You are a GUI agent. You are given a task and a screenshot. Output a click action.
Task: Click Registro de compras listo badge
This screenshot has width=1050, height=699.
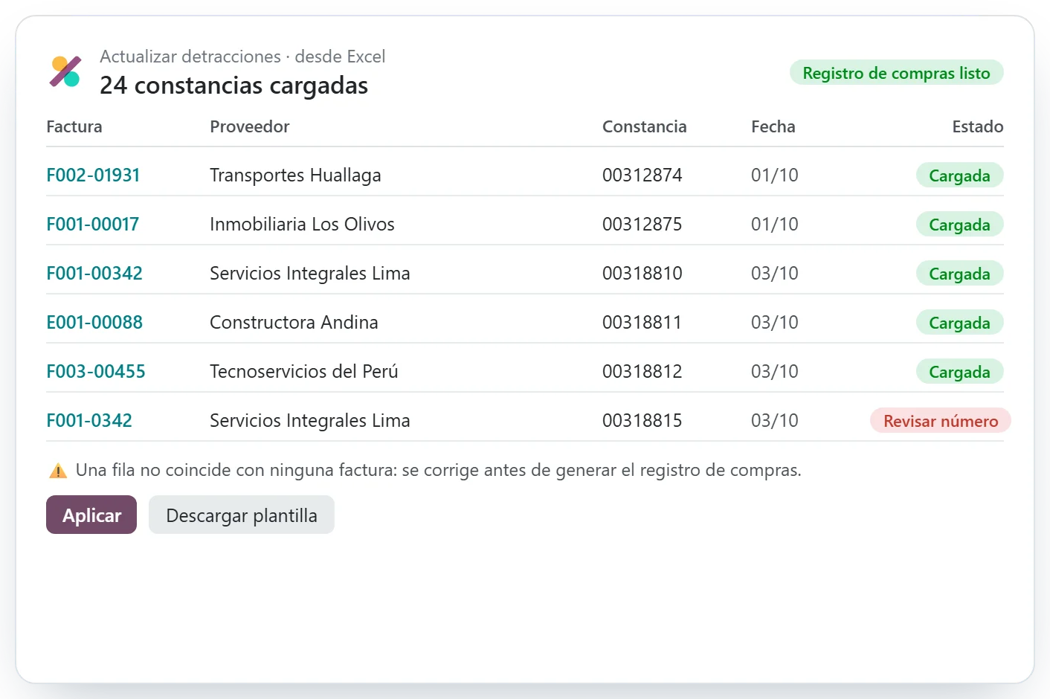point(896,73)
